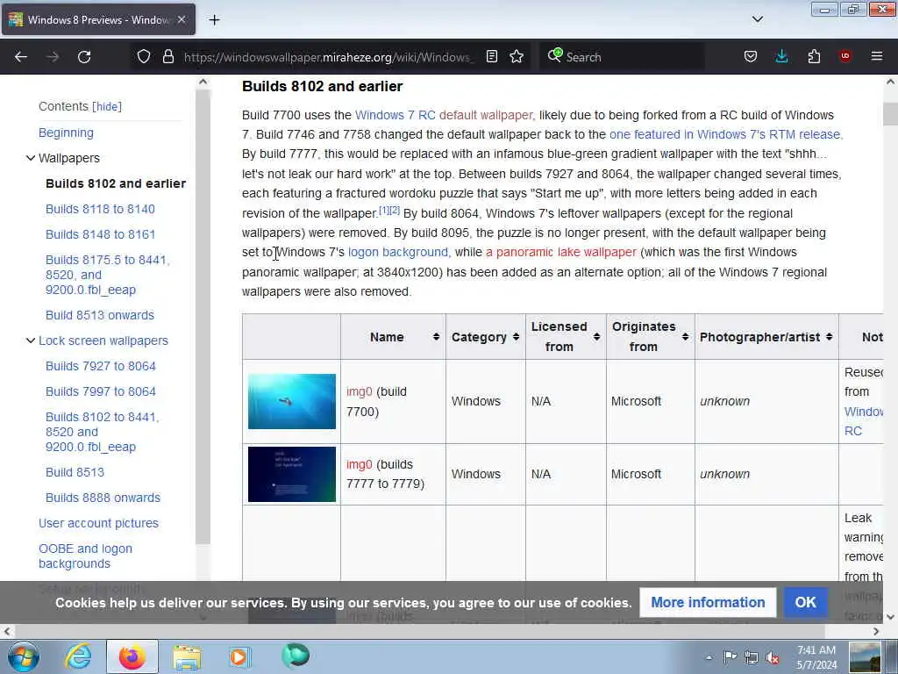
Task: Open Windows Explorer folder from taskbar
Action: pos(187,657)
